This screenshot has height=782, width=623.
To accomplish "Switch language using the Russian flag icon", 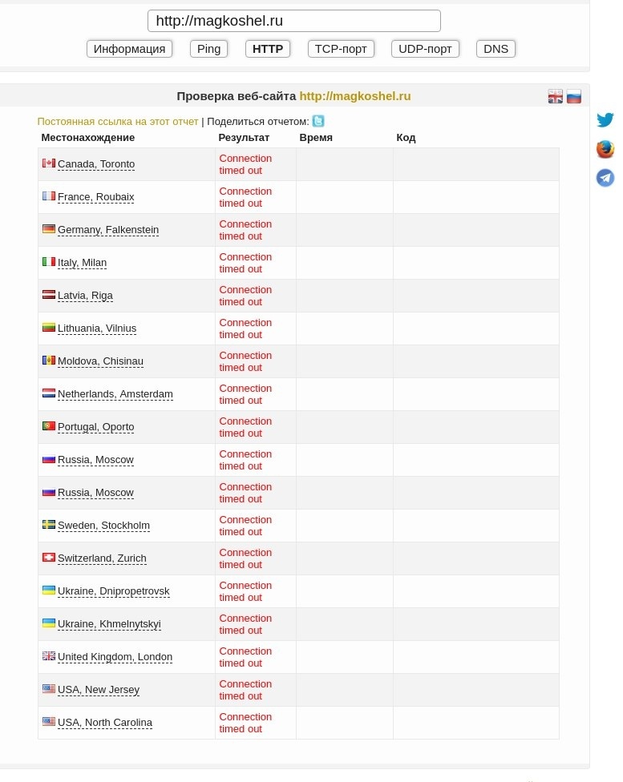I will pyautogui.click(x=574, y=97).
